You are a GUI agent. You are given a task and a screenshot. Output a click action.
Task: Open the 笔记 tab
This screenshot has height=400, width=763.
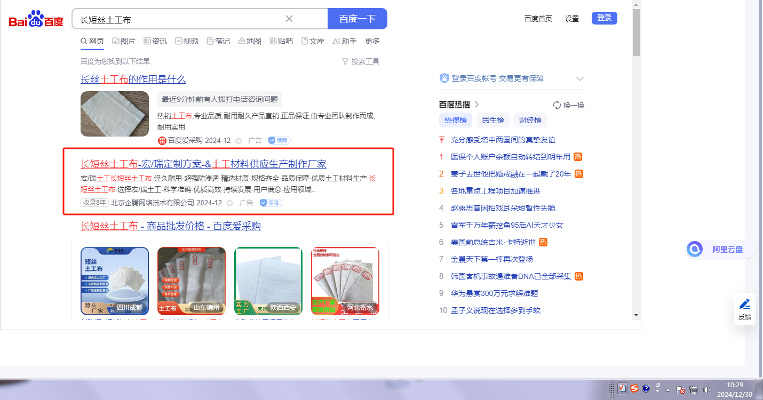tap(218, 41)
